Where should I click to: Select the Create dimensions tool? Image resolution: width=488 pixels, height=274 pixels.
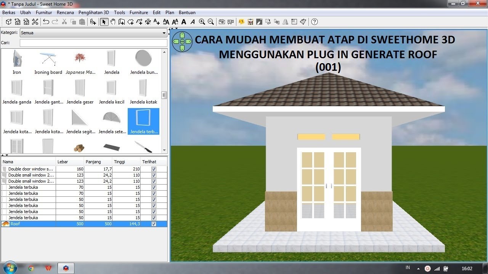click(x=148, y=22)
